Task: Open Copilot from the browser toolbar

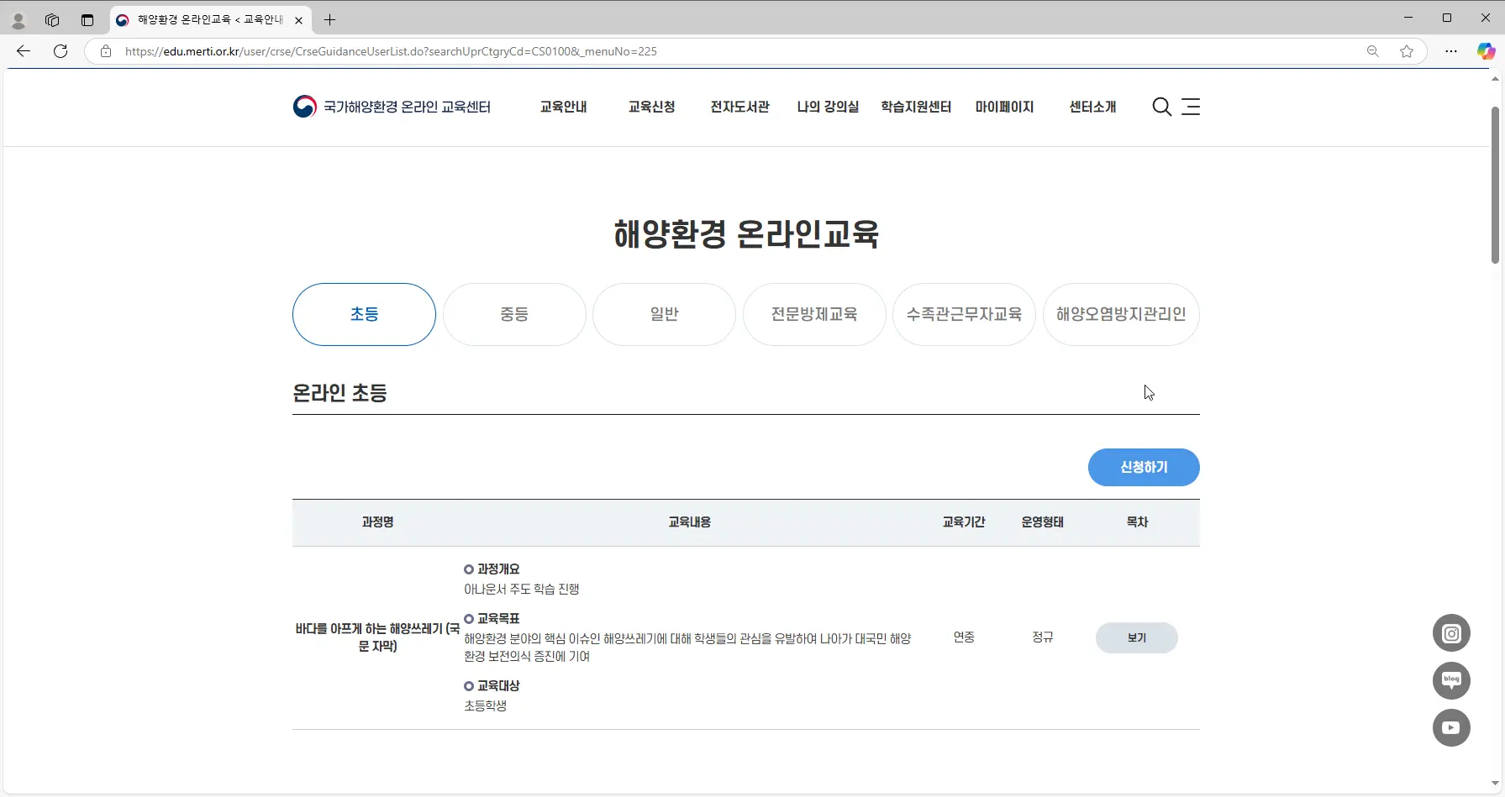Action: (1485, 51)
